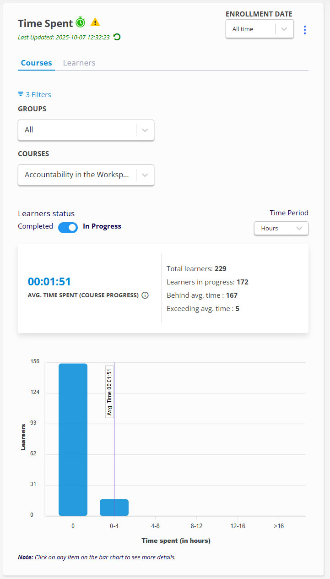Switch to the Learners tab

(79, 63)
